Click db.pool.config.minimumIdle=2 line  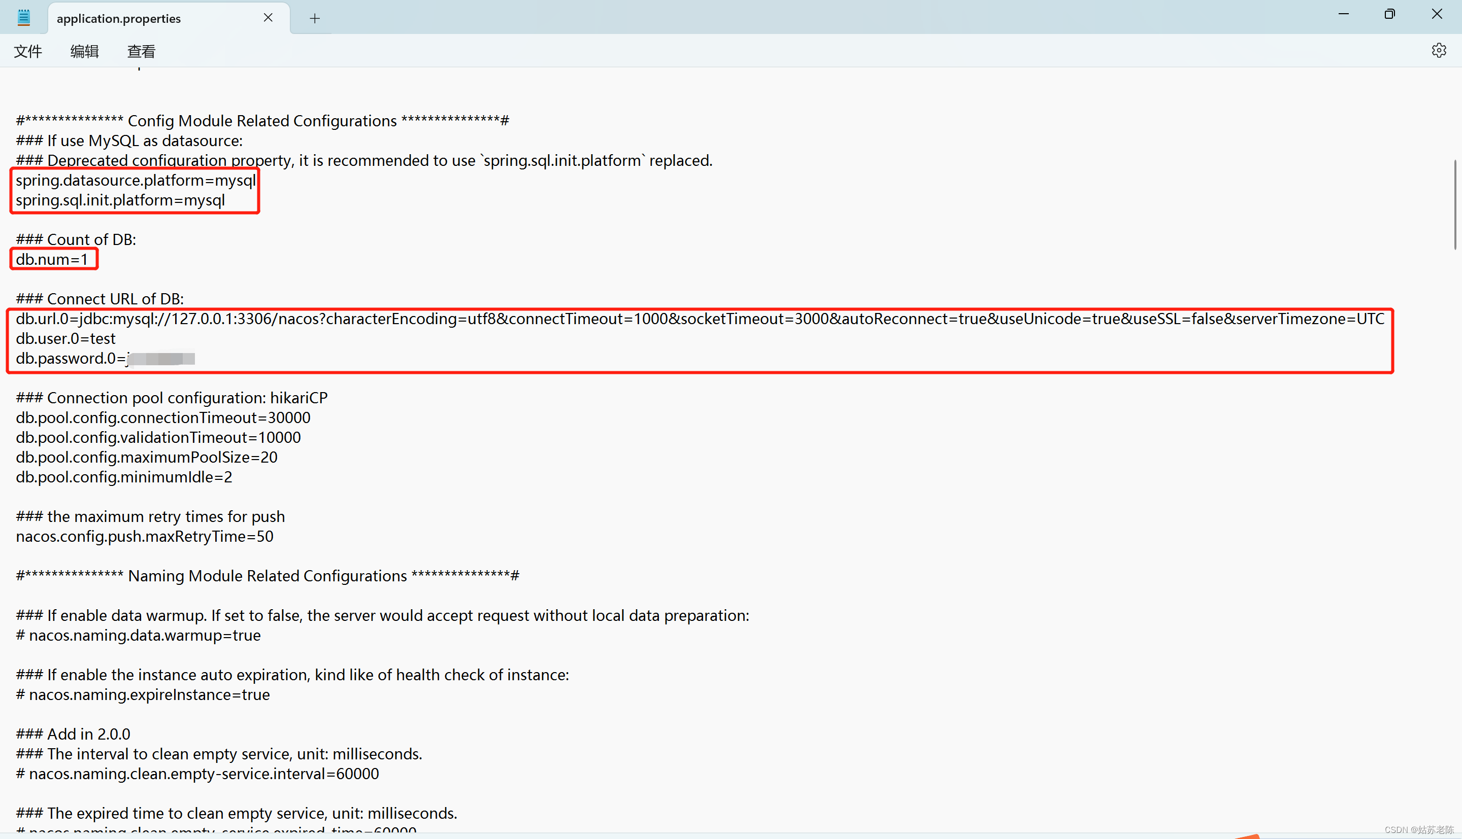point(124,477)
